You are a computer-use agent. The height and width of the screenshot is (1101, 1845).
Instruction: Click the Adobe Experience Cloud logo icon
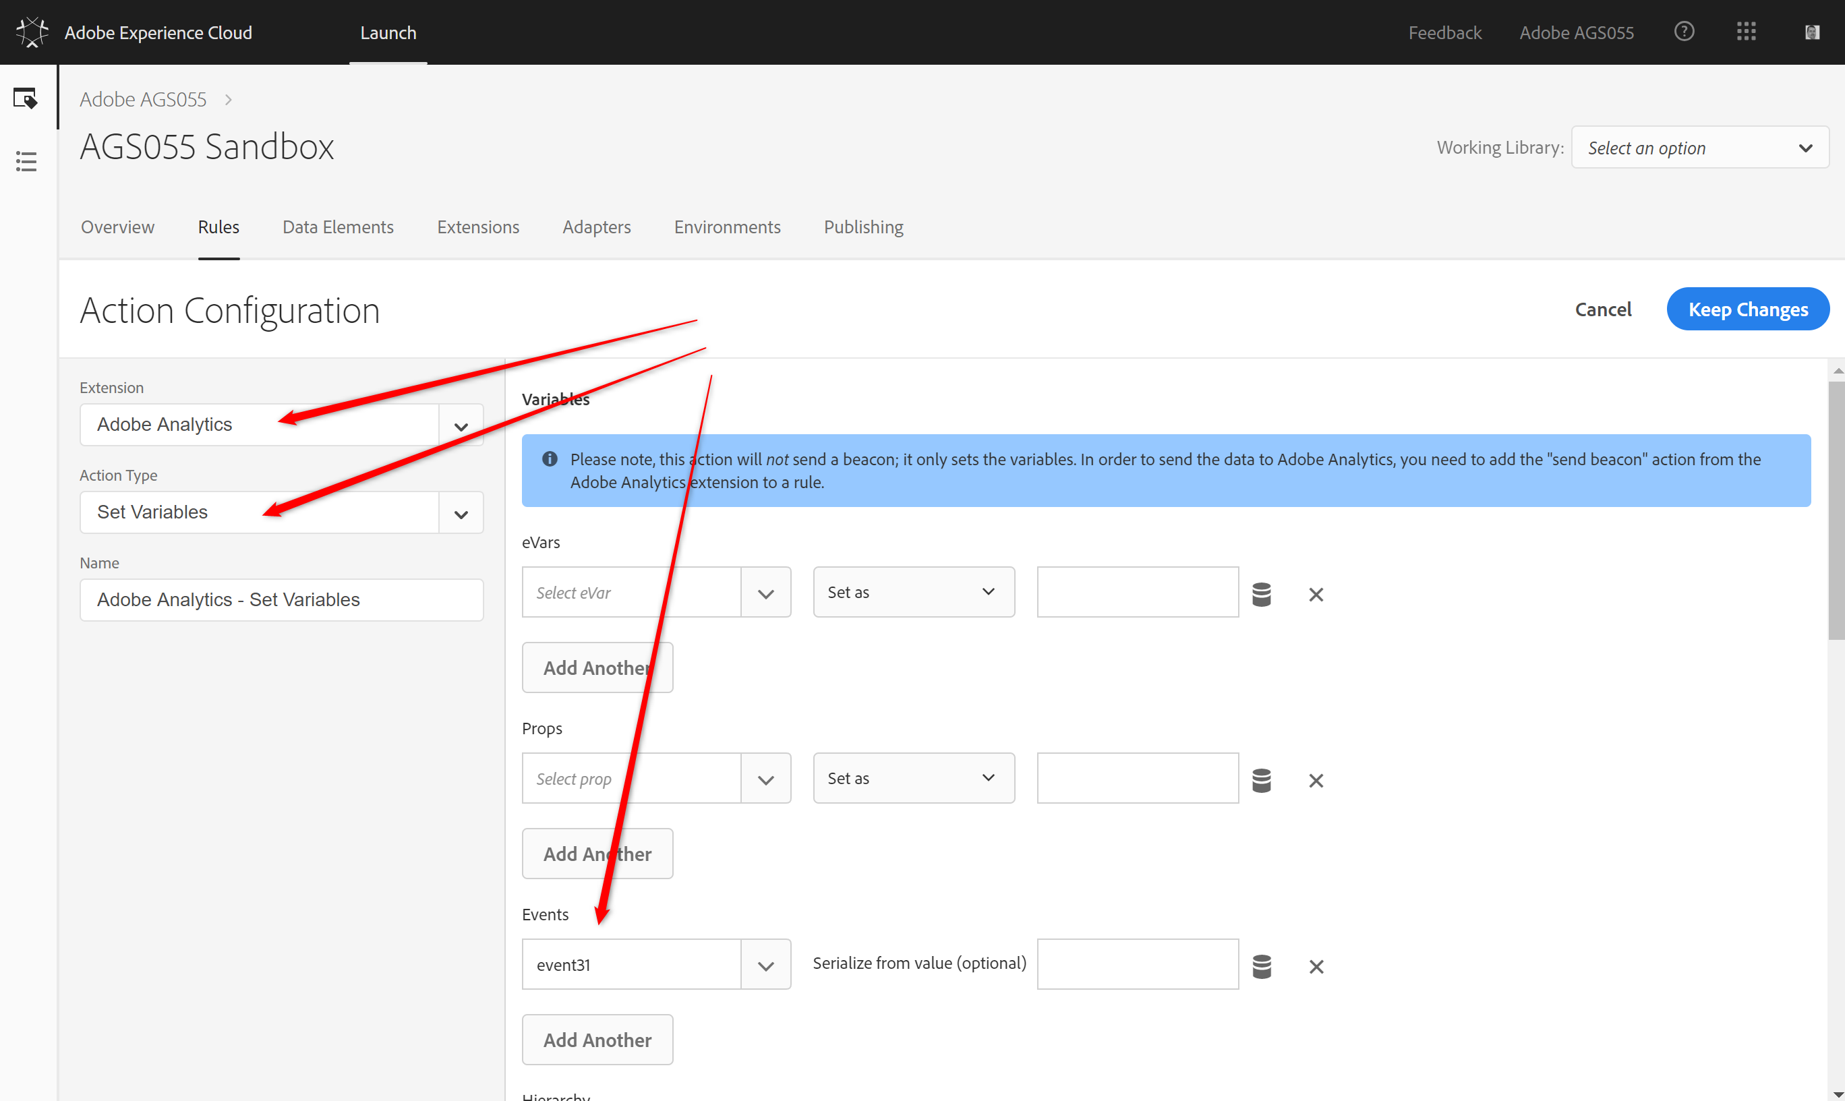pos(32,32)
